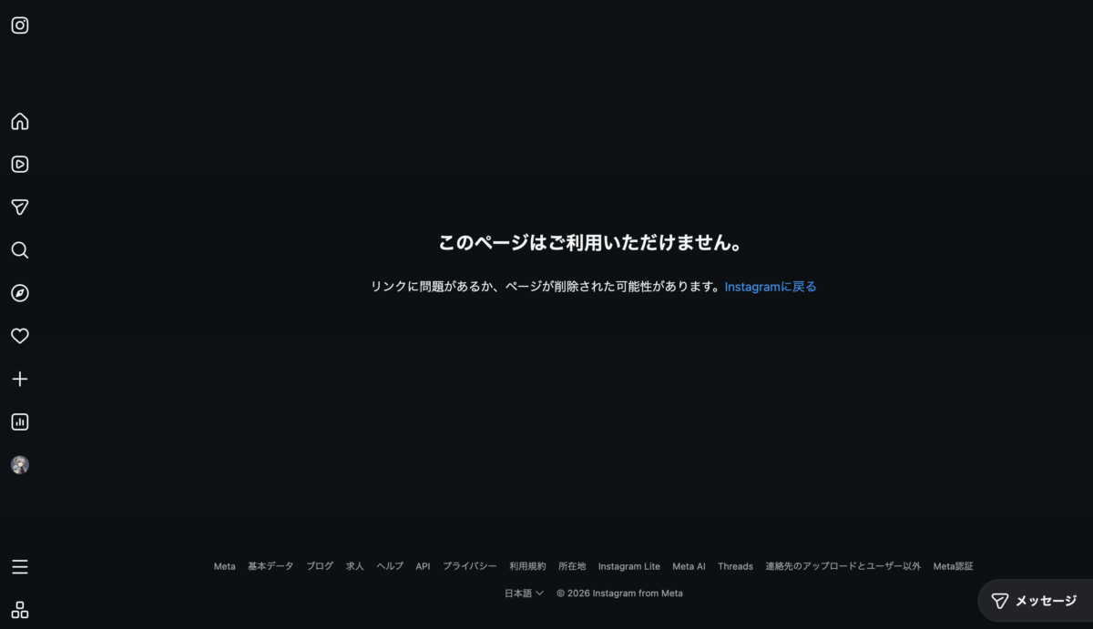
Task: Open the 利用規約 footer link
Action: click(x=527, y=566)
